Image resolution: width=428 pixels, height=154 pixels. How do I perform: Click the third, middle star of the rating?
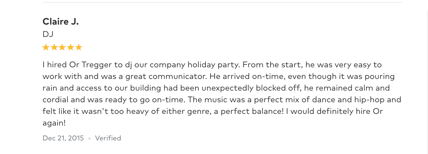coord(62,48)
